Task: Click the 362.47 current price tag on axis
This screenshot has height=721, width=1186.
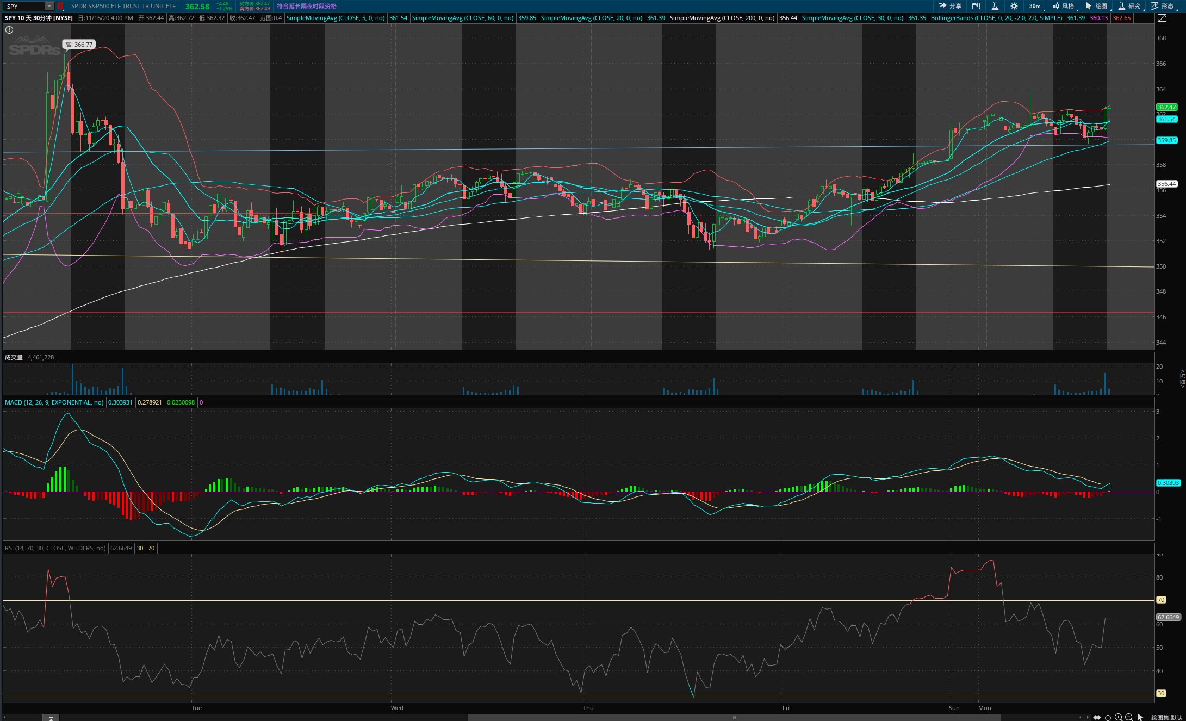Action: coord(1167,107)
